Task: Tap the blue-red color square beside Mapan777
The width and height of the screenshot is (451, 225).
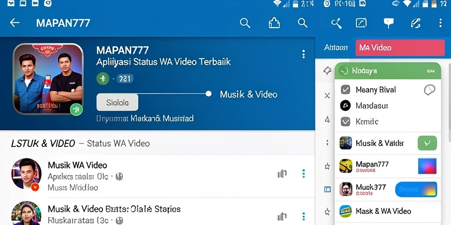Action: click(427, 166)
